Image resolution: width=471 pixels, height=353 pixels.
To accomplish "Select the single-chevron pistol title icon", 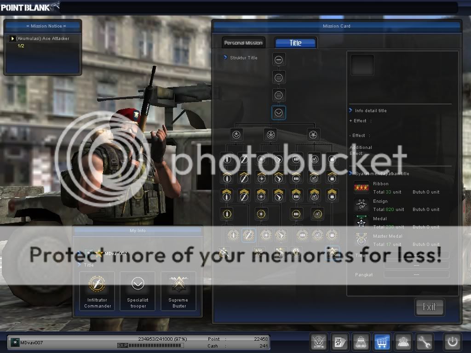I will 279,178.
